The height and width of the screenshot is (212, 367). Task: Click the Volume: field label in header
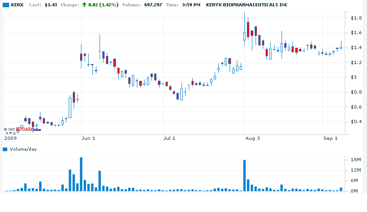pos(131,5)
